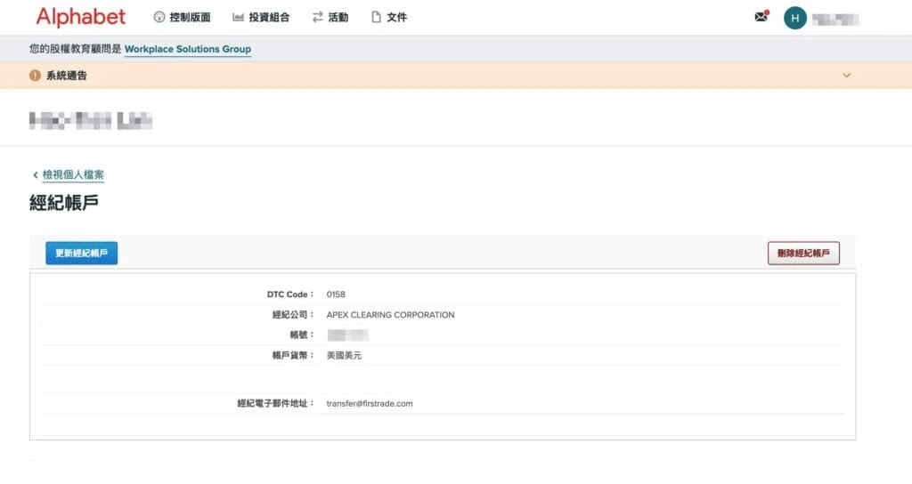The image size is (912, 484).
Task: Click the 帳戶貨幣 field label
Action: point(293,356)
